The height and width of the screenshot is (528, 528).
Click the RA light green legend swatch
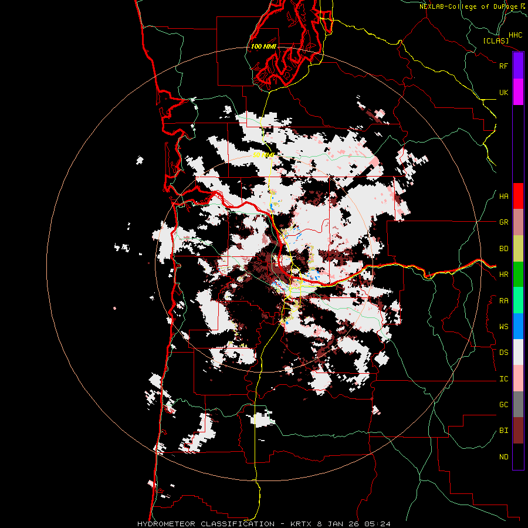[x=518, y=300]
